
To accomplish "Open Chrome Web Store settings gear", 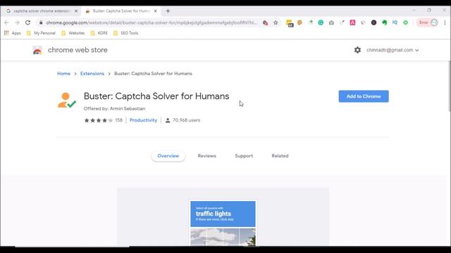I will 357,50.
